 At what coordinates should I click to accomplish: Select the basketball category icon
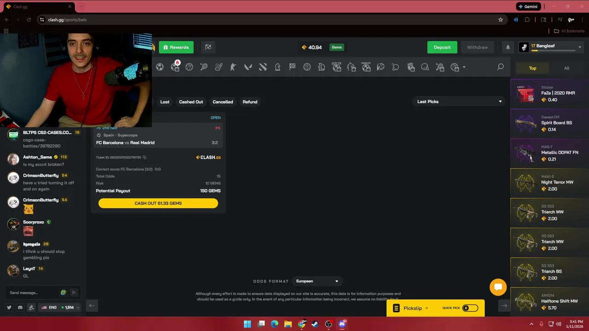pos(189,67)
